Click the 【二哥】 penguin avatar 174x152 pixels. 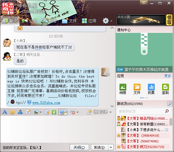point(7,56)
